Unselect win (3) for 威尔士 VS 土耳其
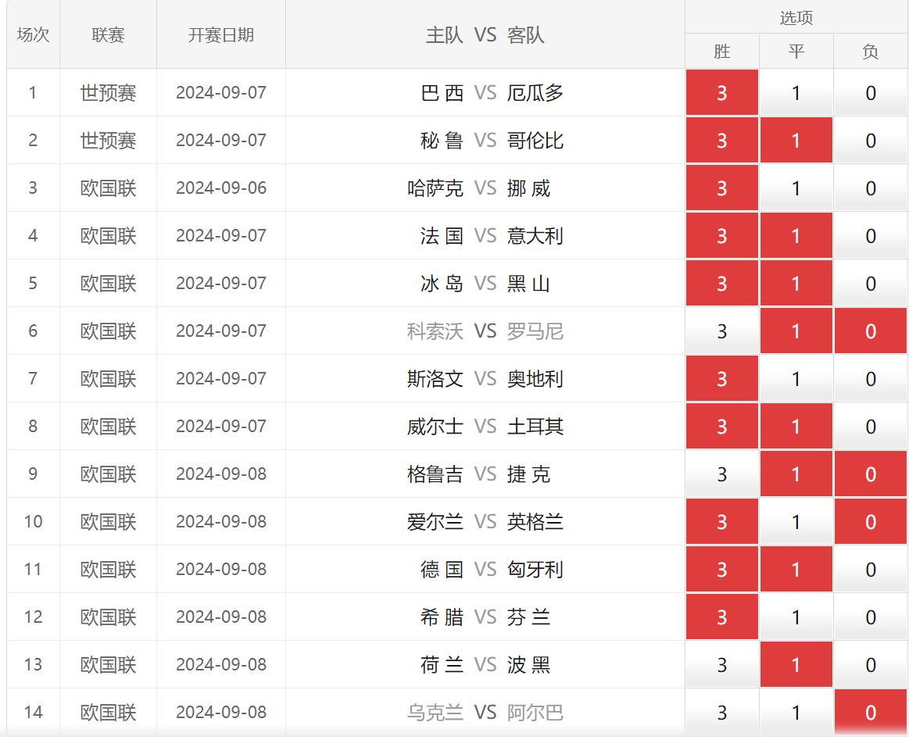 pos(721,427)
